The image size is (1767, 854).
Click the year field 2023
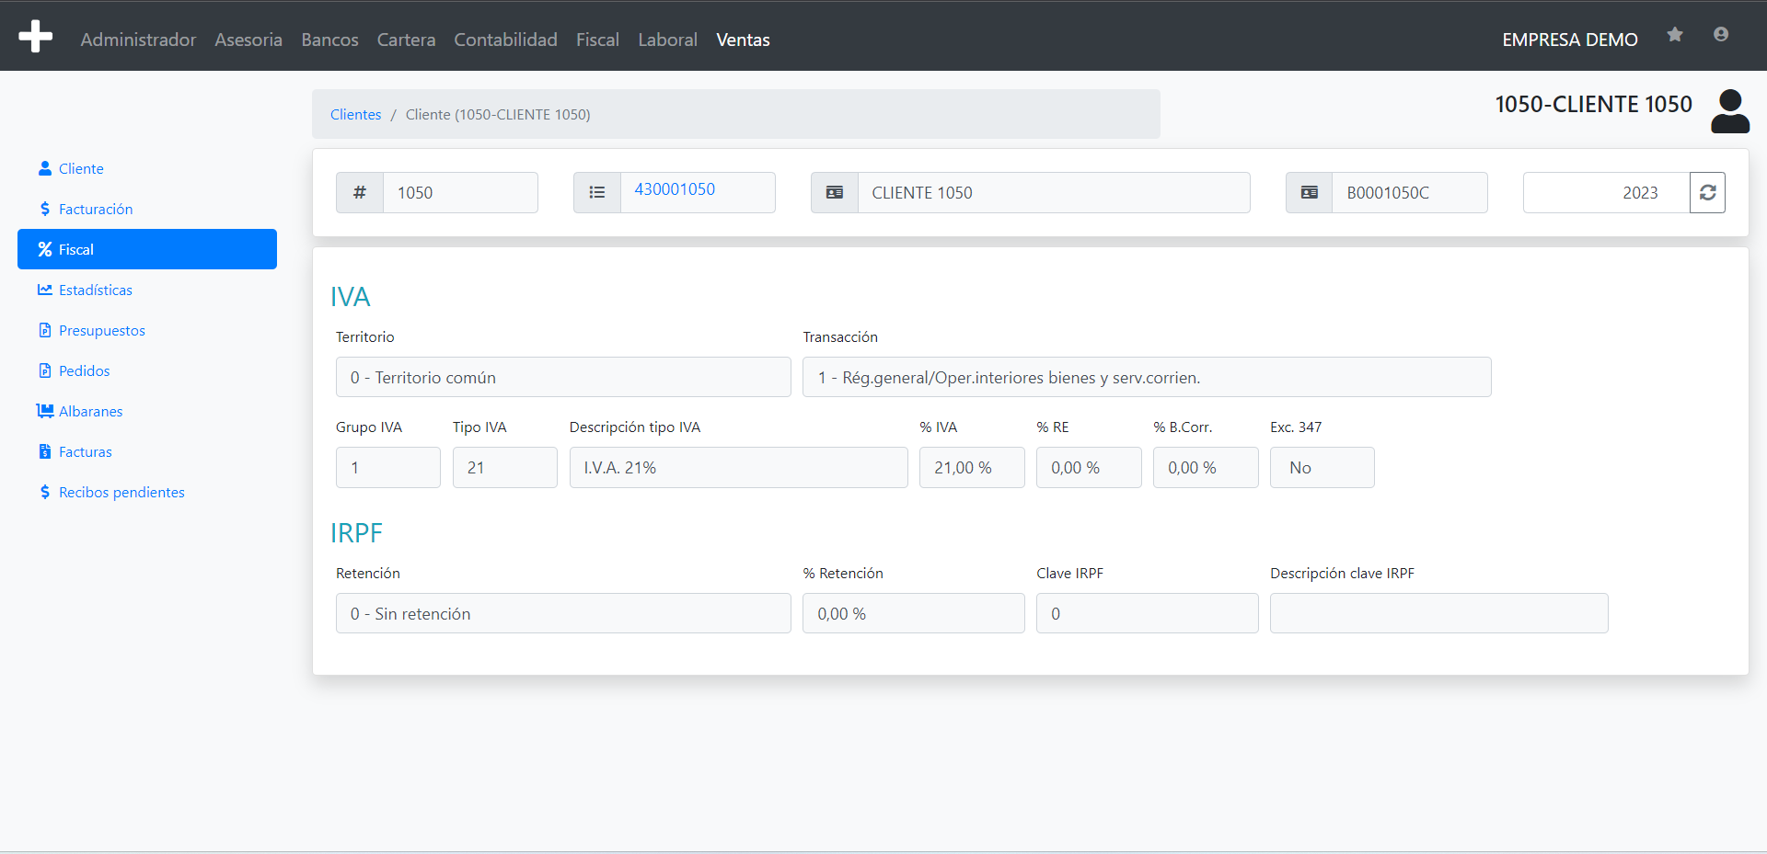pyautogui.click(x=1607, y=192)
